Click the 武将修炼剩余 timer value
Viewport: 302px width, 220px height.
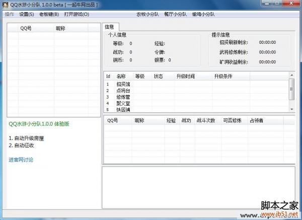pos(267,52)
